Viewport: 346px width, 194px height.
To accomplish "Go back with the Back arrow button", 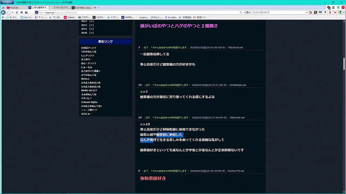I will [x=3, y=12].
